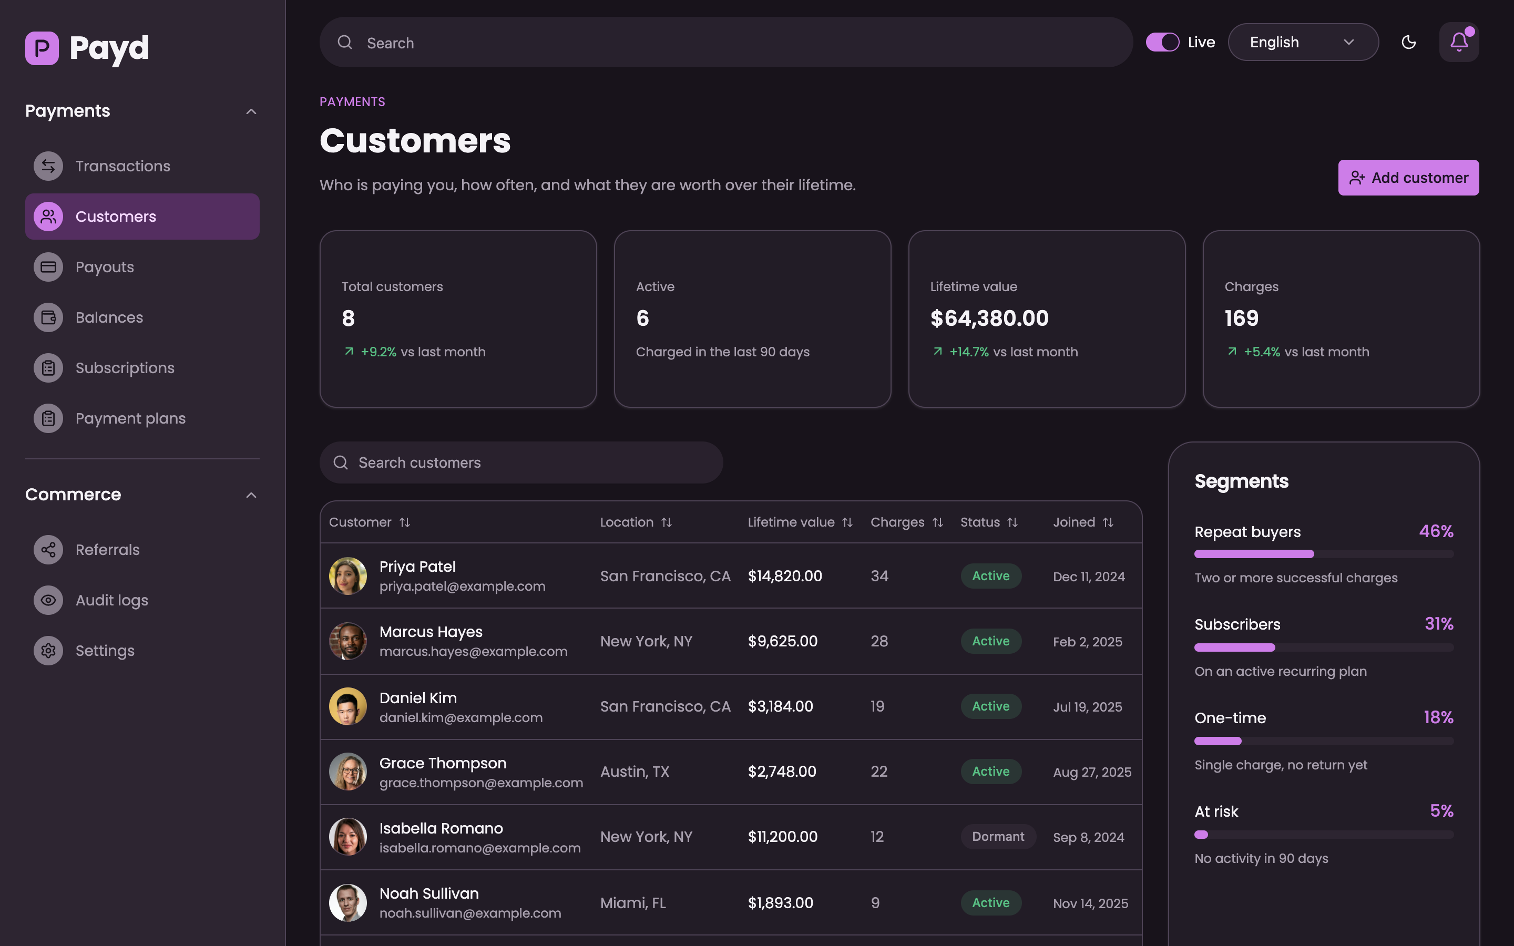Screen dimensions: 1514x946
Task: Sort by Location column arrows
Action: 667,522
